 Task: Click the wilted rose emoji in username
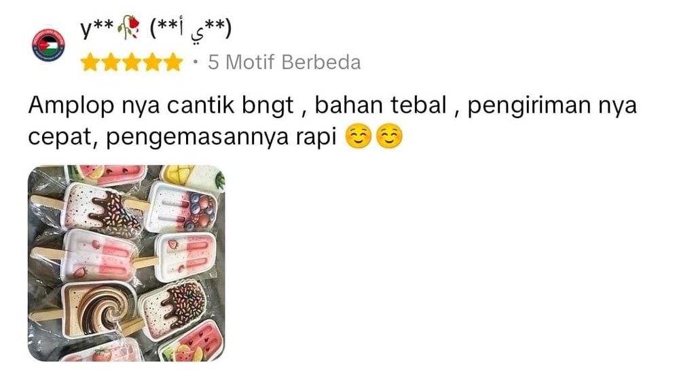coord(128,28)
